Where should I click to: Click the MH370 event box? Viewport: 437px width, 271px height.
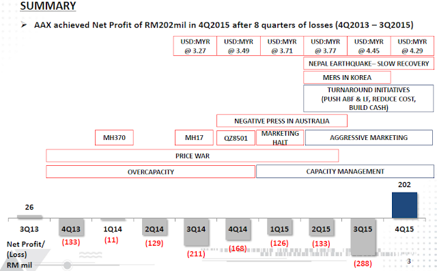[x=114, y=138]
